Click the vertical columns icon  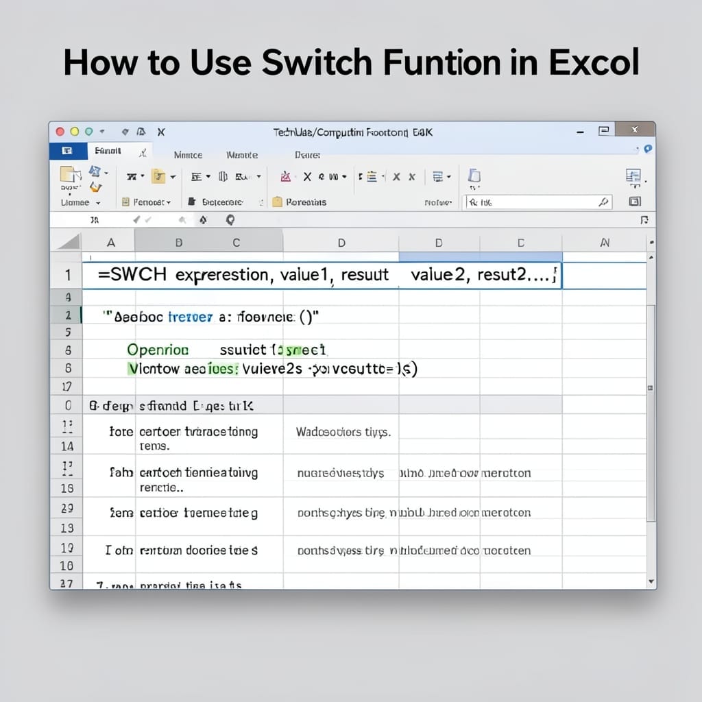(x=223, y=177)
